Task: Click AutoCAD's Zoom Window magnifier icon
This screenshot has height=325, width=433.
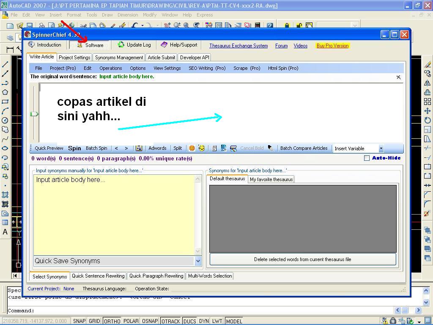Action: (x=186, y=25)
